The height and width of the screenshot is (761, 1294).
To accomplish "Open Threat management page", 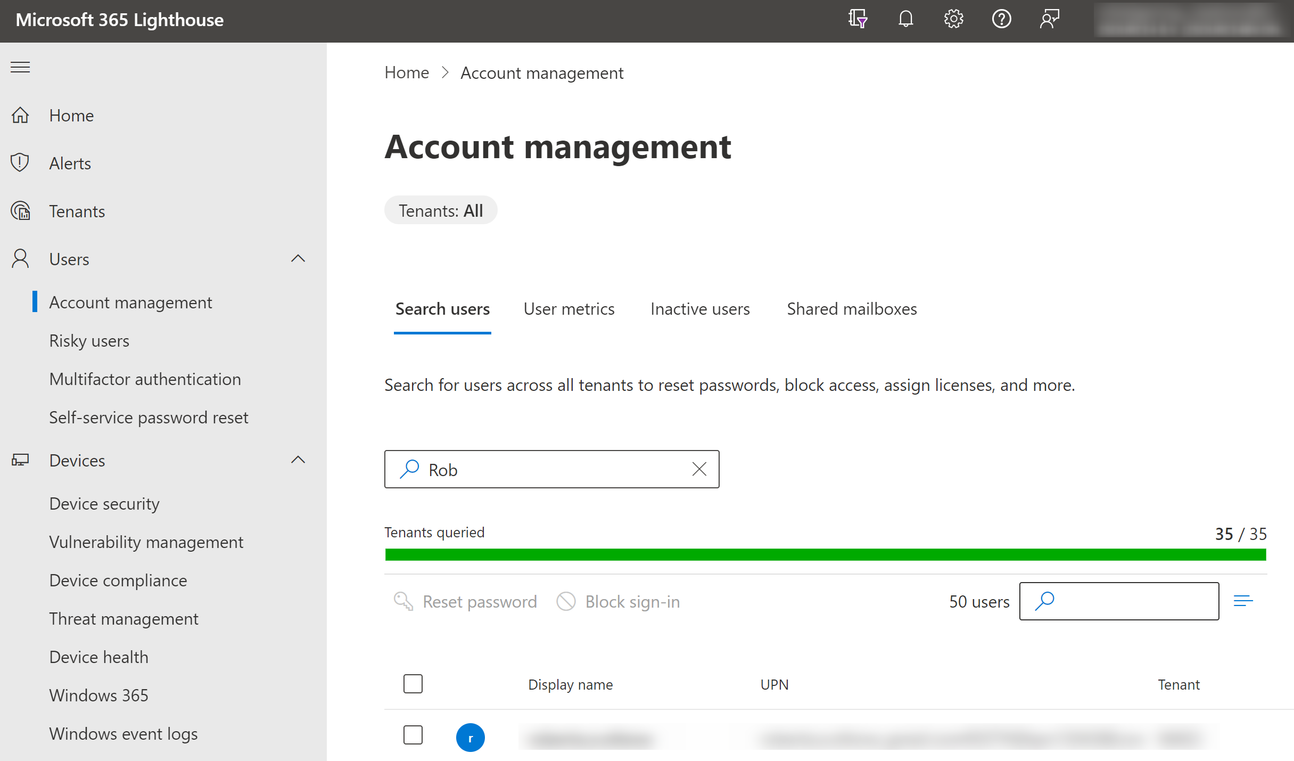I will pyautogui.click(x=123, y=619).
